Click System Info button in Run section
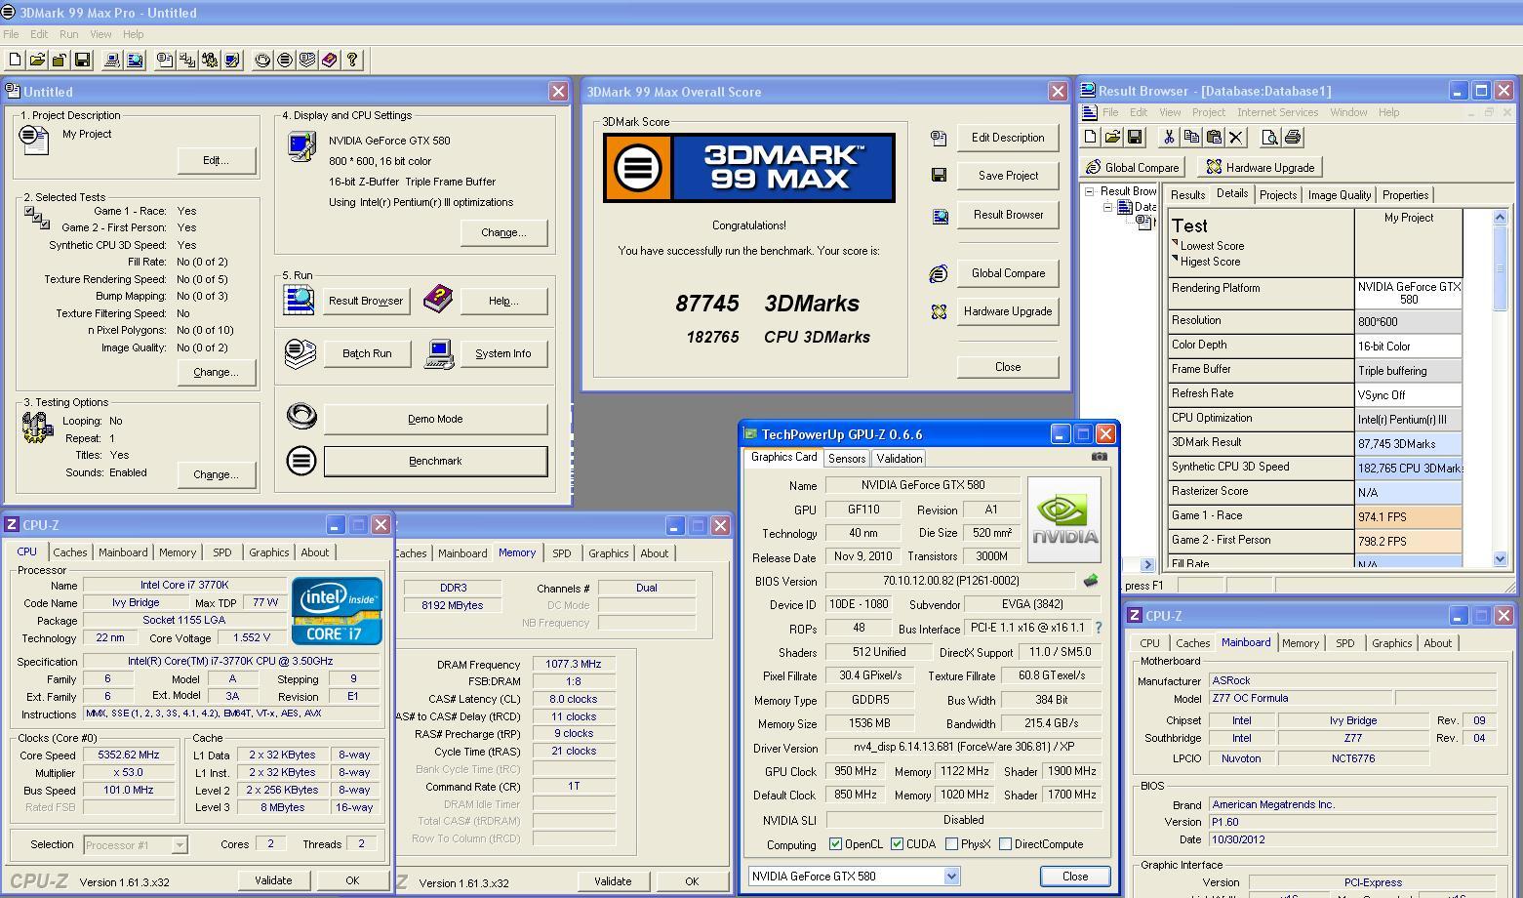 point(502,354)
